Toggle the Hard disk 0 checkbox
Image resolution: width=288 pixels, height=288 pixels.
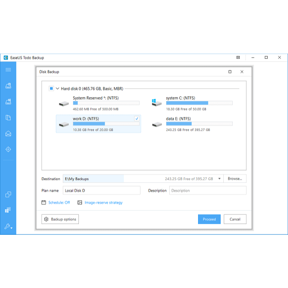click(x=51, y=89)
